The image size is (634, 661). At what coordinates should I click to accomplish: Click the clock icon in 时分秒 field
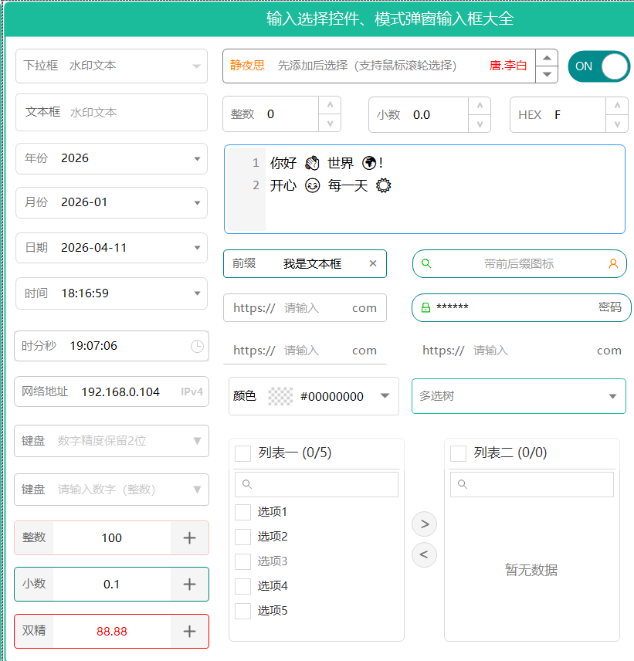click(x=197, y=346)
